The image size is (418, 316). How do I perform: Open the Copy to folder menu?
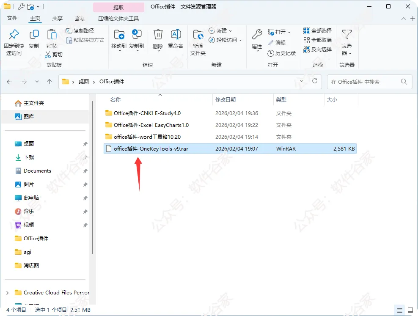pyautogui.click(x=137, y=41)
